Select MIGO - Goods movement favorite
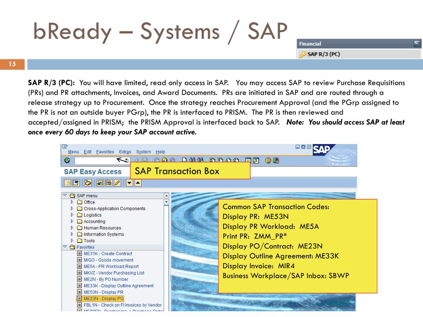 tap(109, 260)
